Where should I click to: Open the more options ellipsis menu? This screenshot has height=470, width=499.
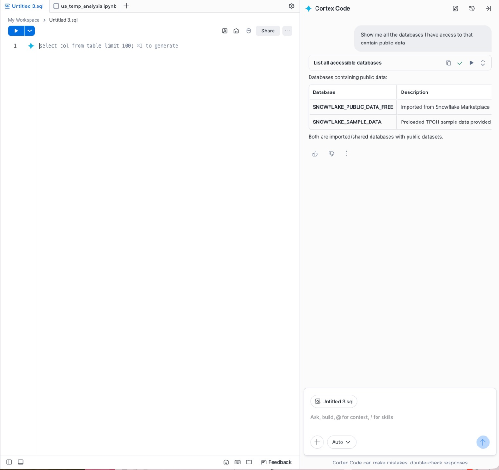(287, 31)
